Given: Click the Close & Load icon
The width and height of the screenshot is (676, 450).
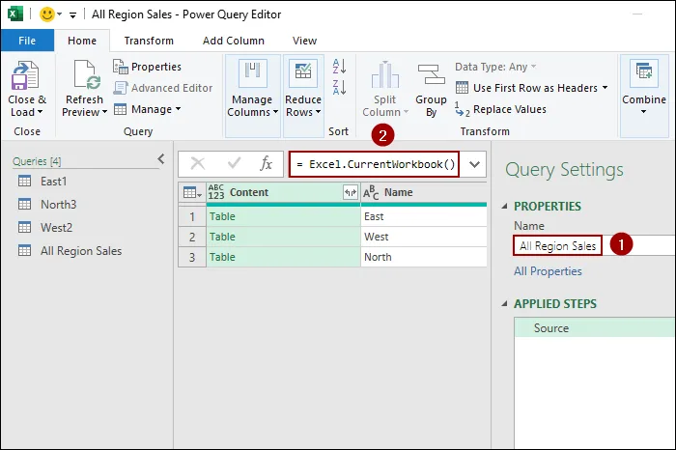Looking at the screenshot, I should [25, 75].
